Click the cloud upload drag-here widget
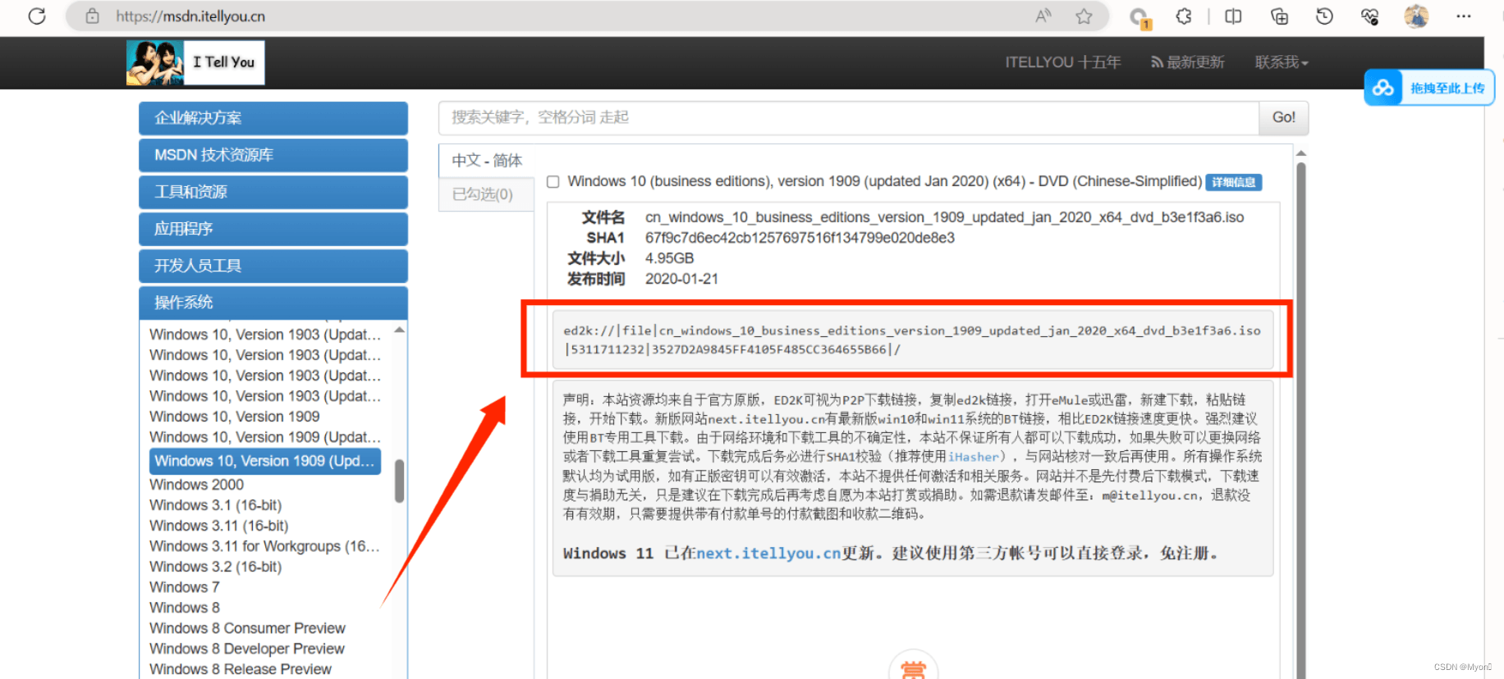Viewport: 1504px width, 679px height. point(1429,88)
